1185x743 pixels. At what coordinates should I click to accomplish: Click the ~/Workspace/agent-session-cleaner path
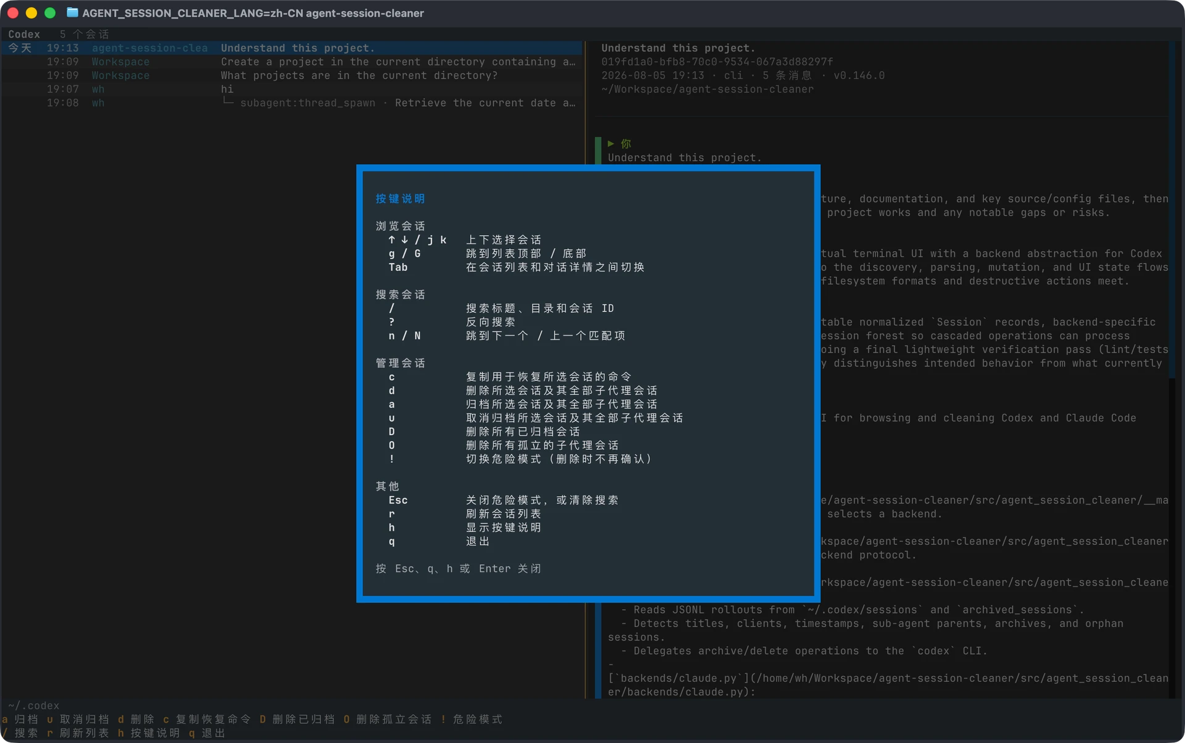coord(707,89)
